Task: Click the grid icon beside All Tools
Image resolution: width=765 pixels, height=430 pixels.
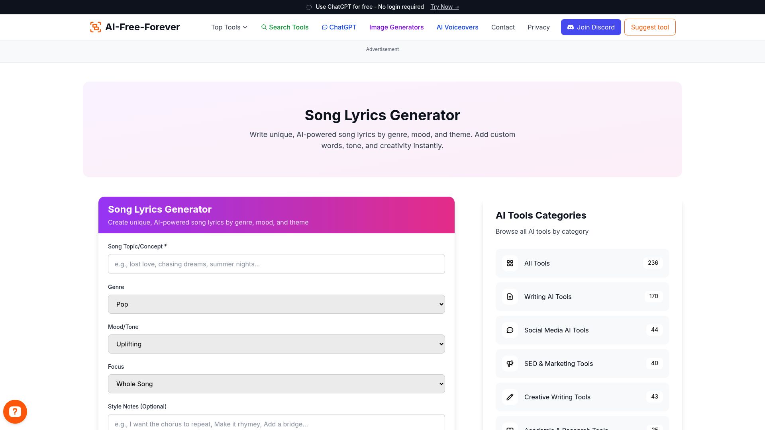Action: point(510,263)
